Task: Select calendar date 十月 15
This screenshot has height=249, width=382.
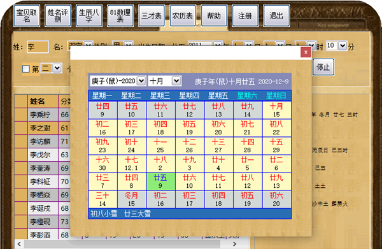Action: [x=276, y=110]
